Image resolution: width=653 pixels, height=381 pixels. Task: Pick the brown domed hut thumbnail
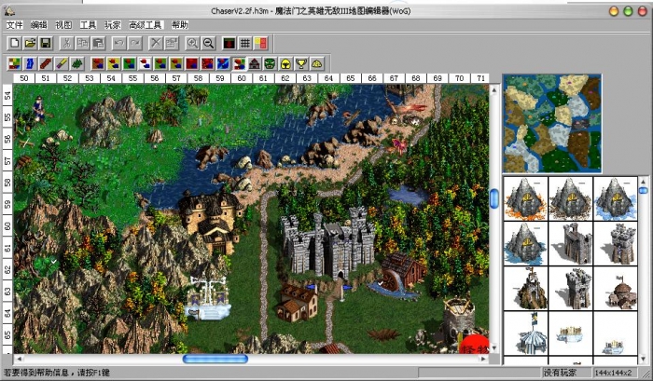[x=616, y=289]
